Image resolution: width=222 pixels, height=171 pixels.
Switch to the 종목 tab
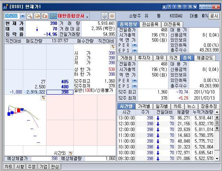[187, 58]
